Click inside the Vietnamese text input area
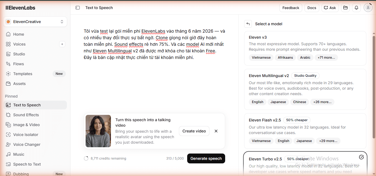Image resolution: width=376 pixels, height=176 pixels. [154, 44]
